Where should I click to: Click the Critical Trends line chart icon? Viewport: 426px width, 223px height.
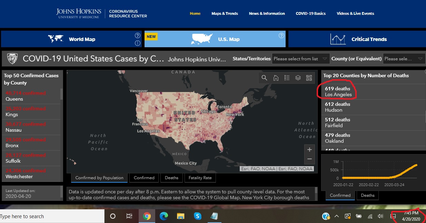(x=338, y=39)
